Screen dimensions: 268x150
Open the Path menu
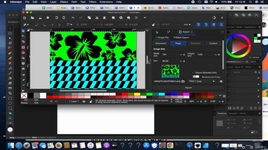click(x=74, y=2)
